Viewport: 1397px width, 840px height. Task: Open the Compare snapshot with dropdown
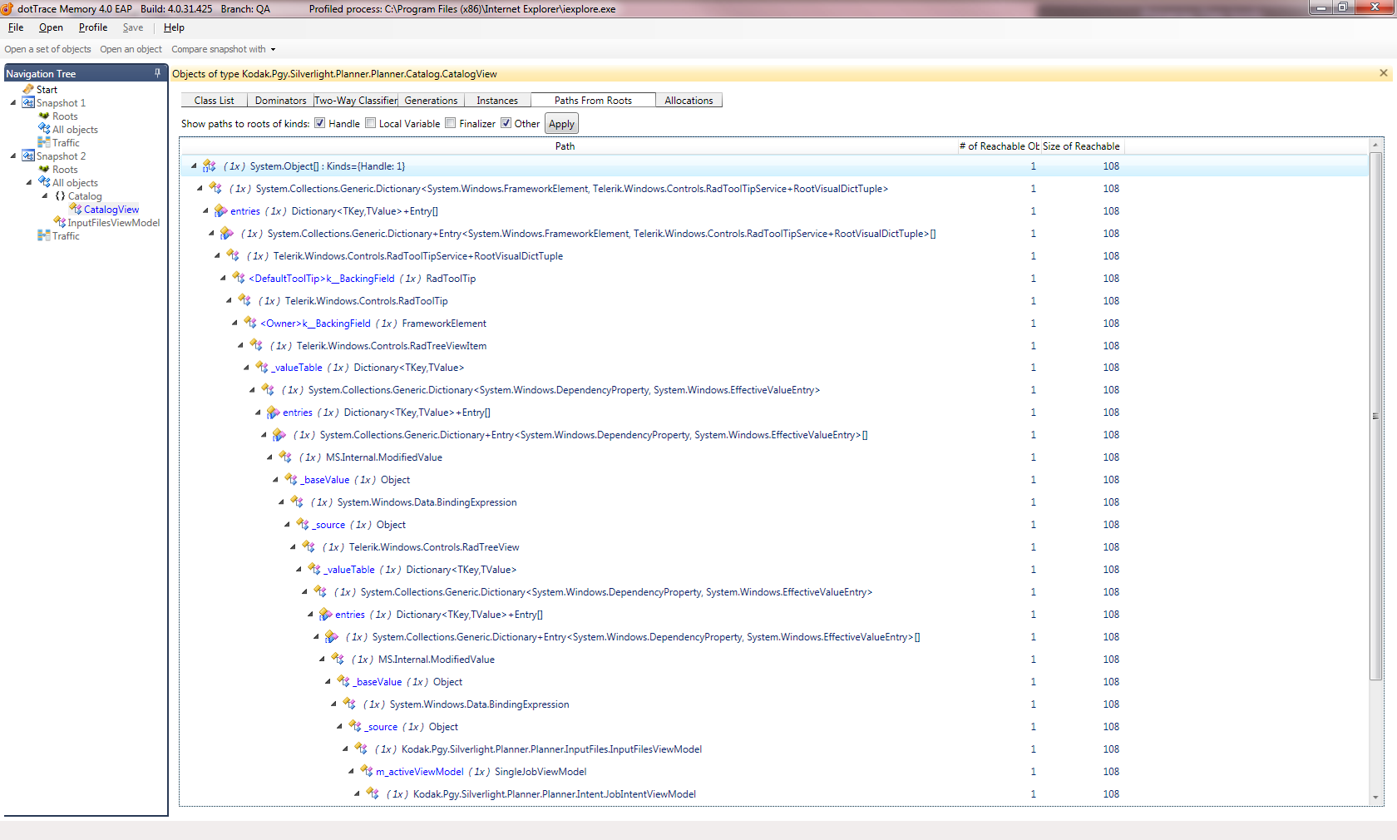click(224, 50)
